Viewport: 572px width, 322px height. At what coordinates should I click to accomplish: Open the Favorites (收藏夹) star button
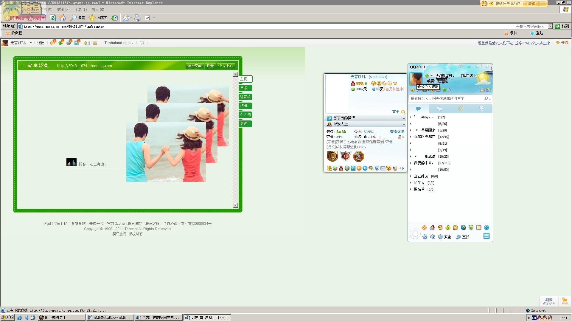coord(98,18)
